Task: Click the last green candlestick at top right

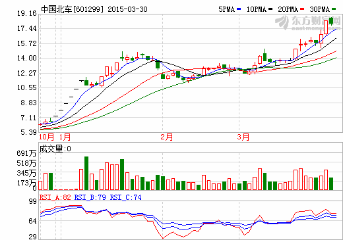Action: click(331, 21)
